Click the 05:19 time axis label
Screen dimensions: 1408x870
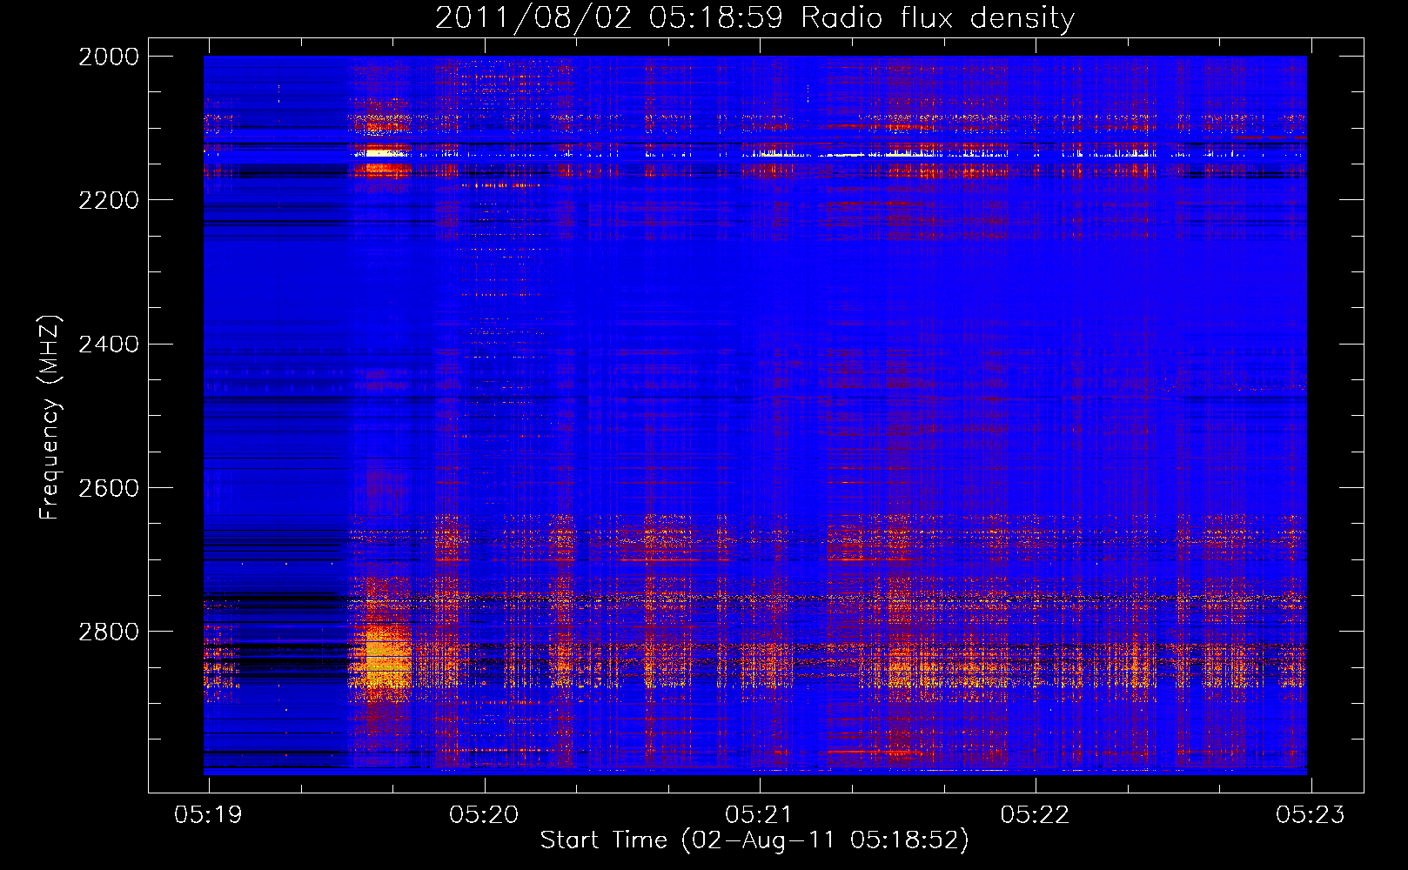pyautogui.click(x=209, y=815)
